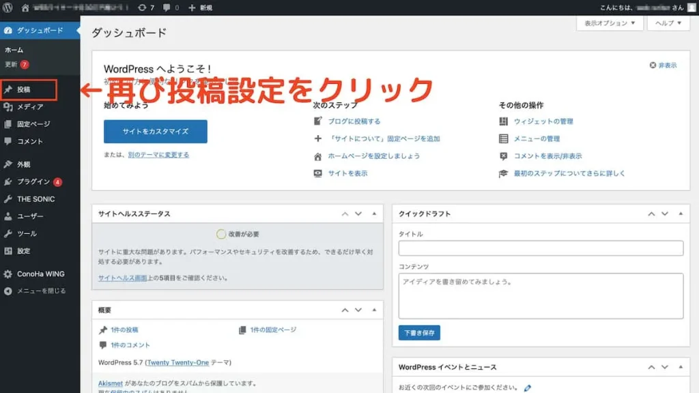Click the ConoHa WING gear icon
This screenshot has width=699, height=393.
coord(8,274)
